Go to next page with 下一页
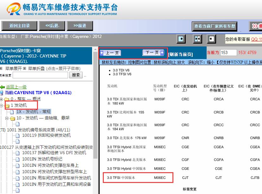This screenshot has width=262, height=194. coord(153,52)
